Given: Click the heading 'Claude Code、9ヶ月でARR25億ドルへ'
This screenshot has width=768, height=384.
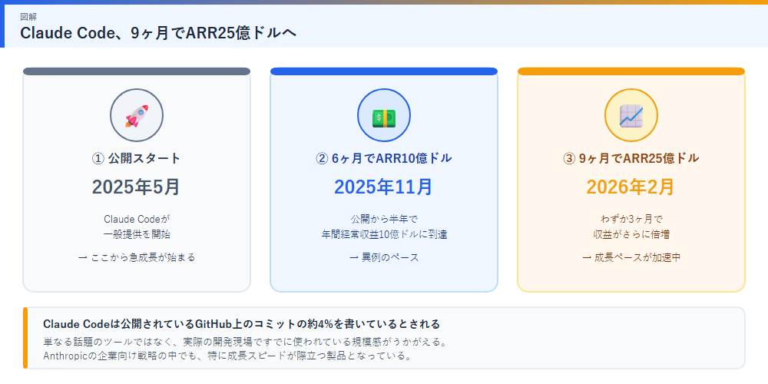Looking at the screenshot, I should click(158, 33).
